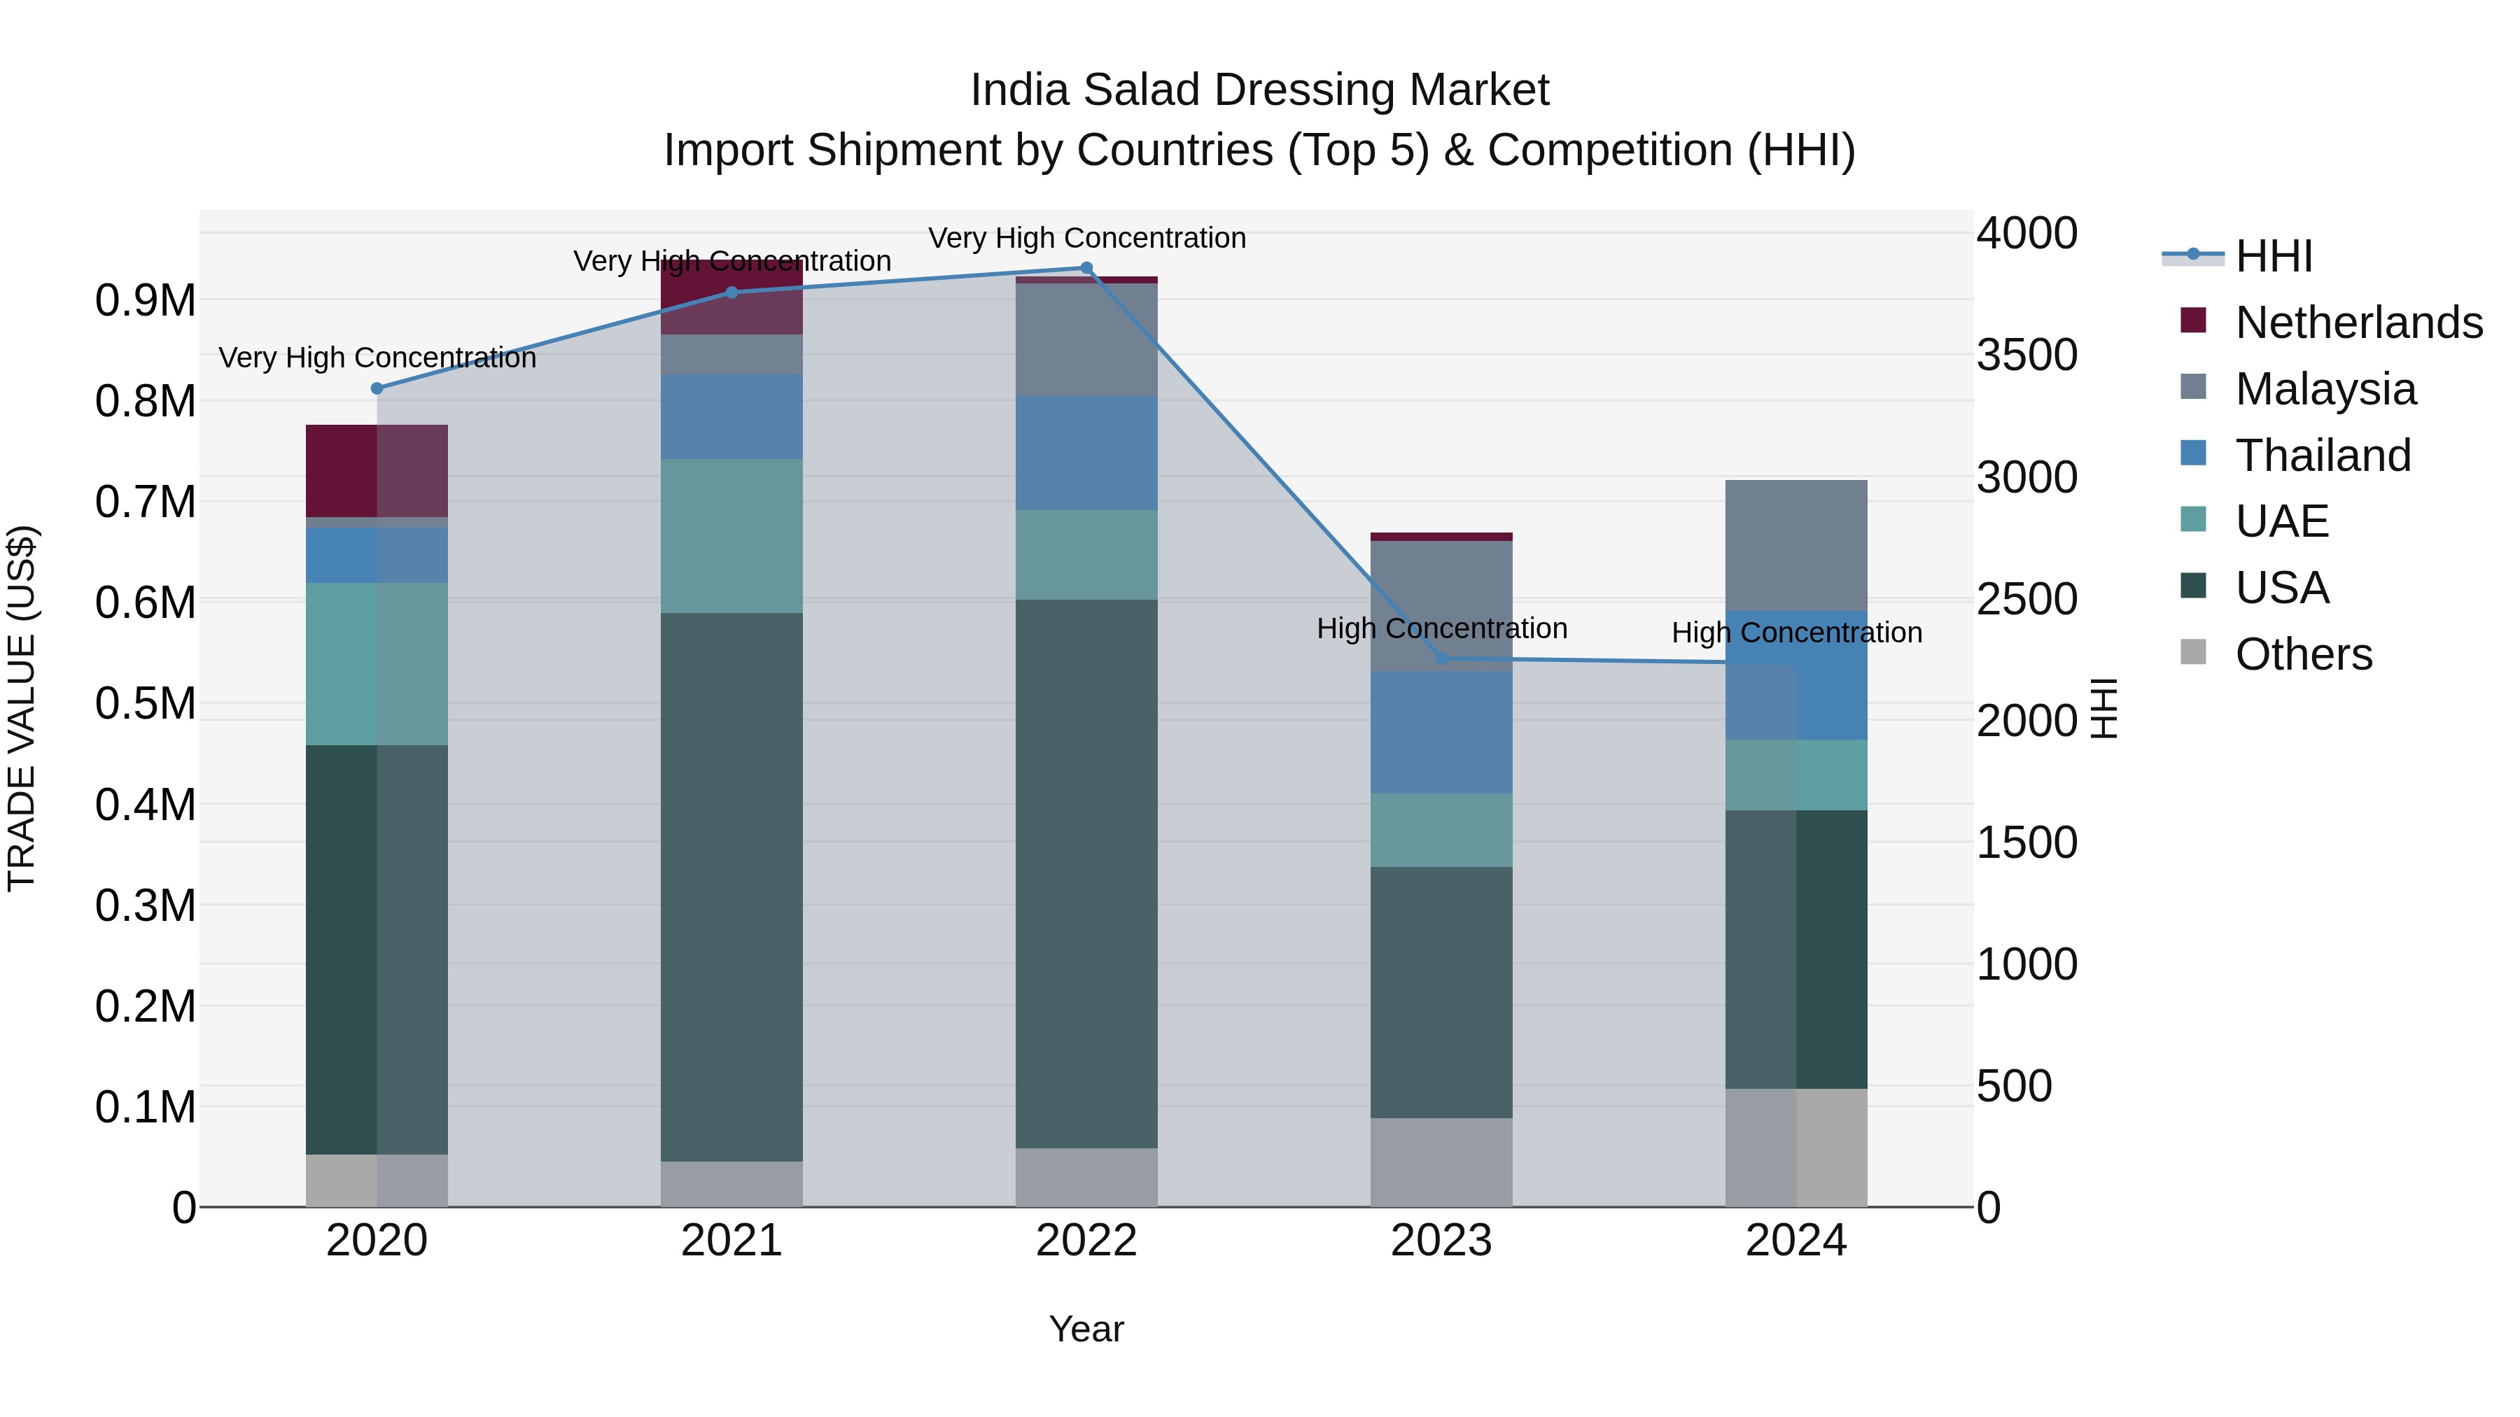
Task: Click the HHI line marker for 2020
Action: click(377, 388)
